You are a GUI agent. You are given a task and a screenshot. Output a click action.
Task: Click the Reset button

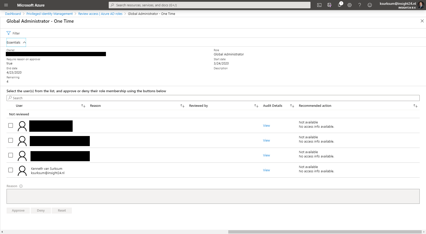(x=62, y=211)
